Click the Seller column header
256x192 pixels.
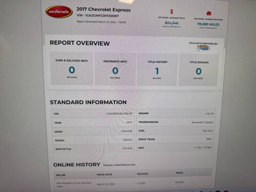(60, 175)
